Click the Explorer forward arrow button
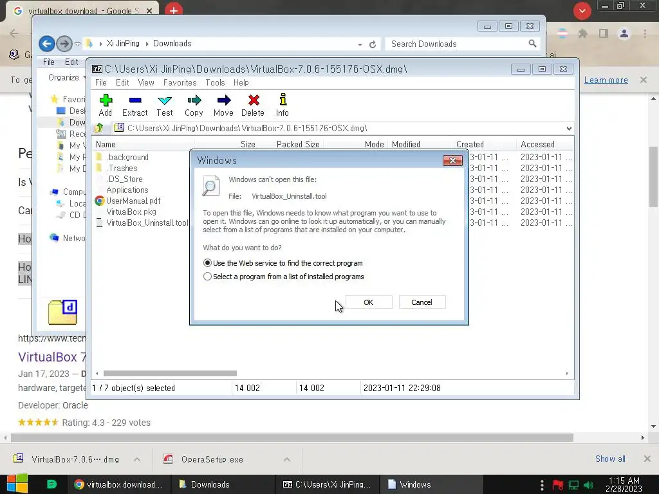 pos(64,44)
